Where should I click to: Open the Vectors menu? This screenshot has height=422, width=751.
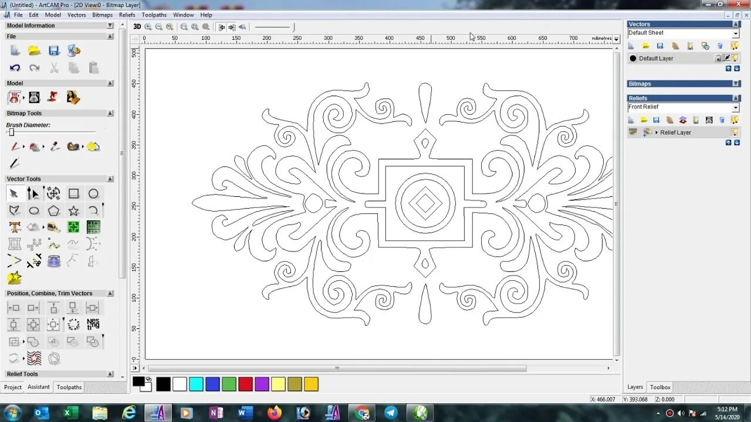[x=76, y=15]
